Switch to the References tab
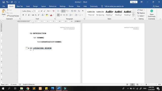162x91 pixels. (x=53, y=6)
